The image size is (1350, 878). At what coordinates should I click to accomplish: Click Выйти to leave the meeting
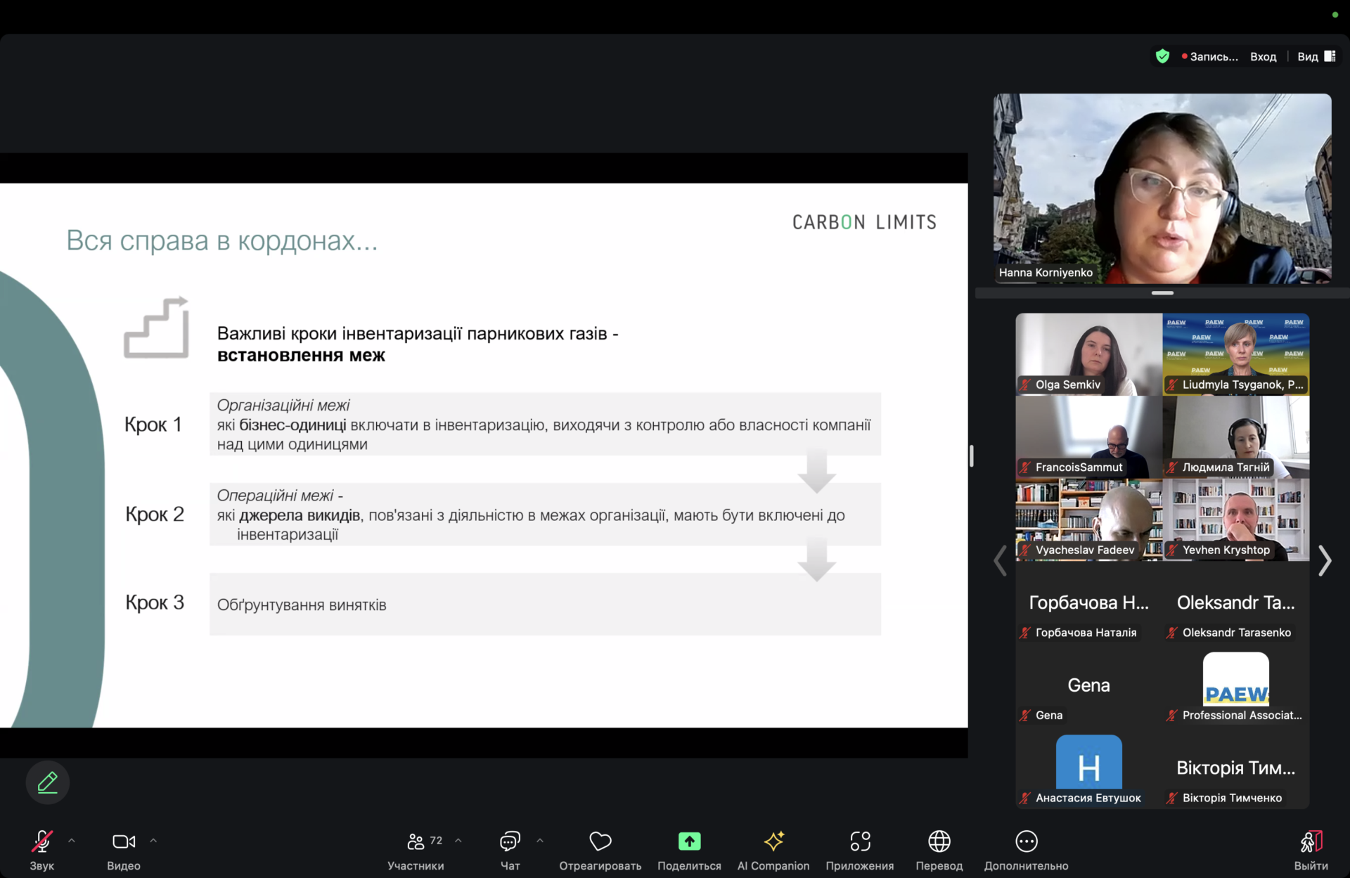[x=1311, y=841]
